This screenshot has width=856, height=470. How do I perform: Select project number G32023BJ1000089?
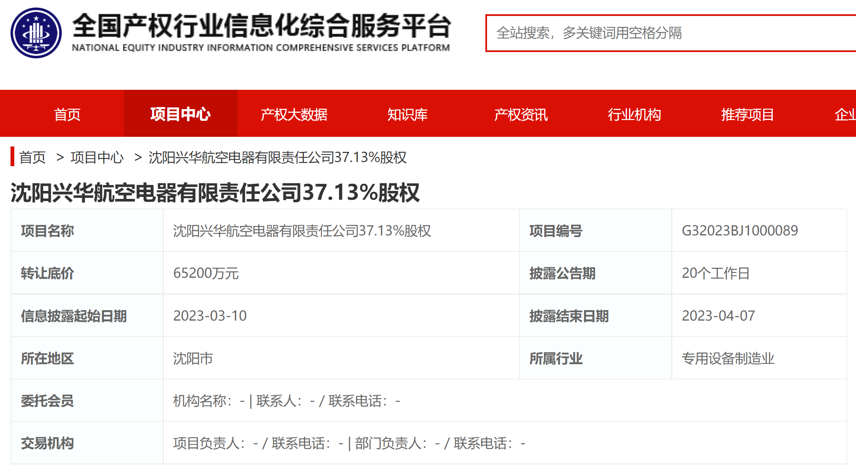click(x=740, y=231)
